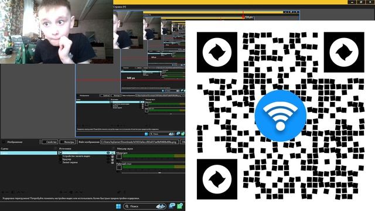Screen dimensions: 375x211
Task: Click the encoding overload status message
Action: 71,198
